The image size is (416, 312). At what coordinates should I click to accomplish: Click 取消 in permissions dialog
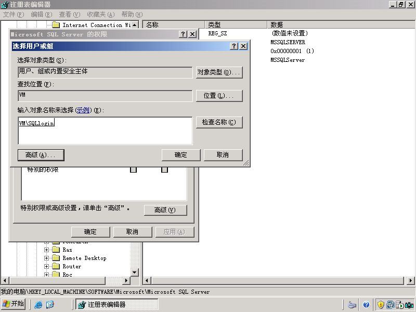pyautogui.click(x=133, y=232)
